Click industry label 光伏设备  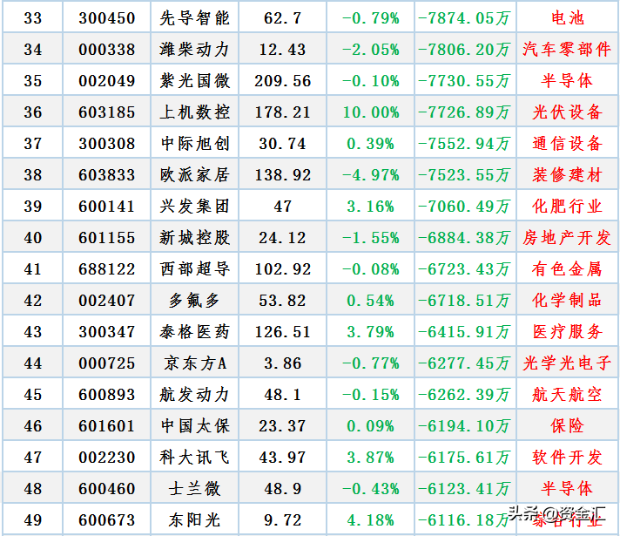coord(568,112)
